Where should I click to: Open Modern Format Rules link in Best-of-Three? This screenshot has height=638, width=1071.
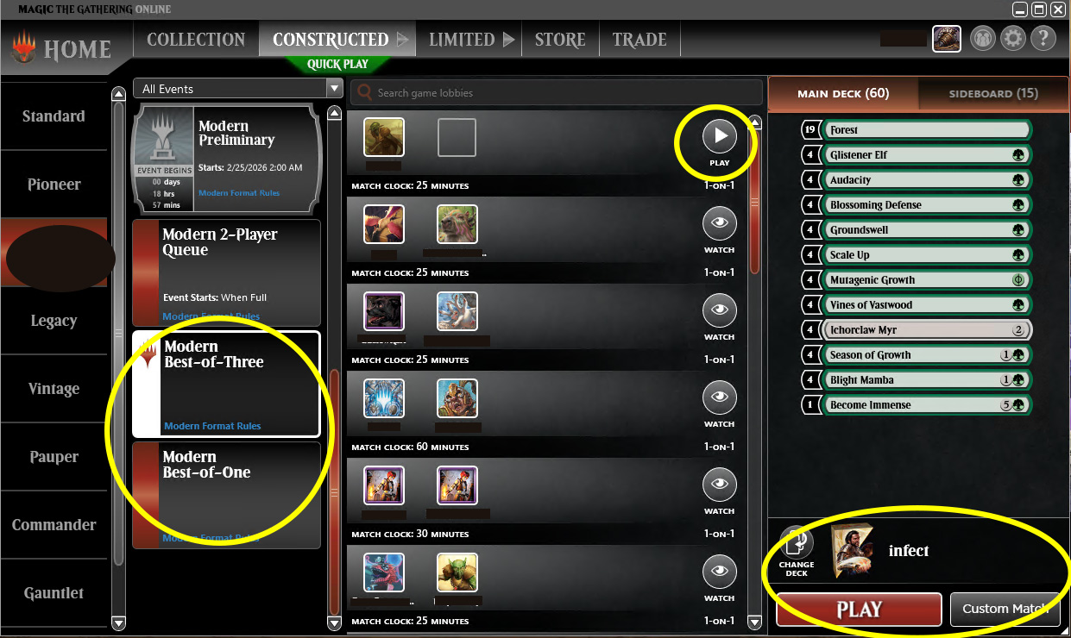click(212, 426)
